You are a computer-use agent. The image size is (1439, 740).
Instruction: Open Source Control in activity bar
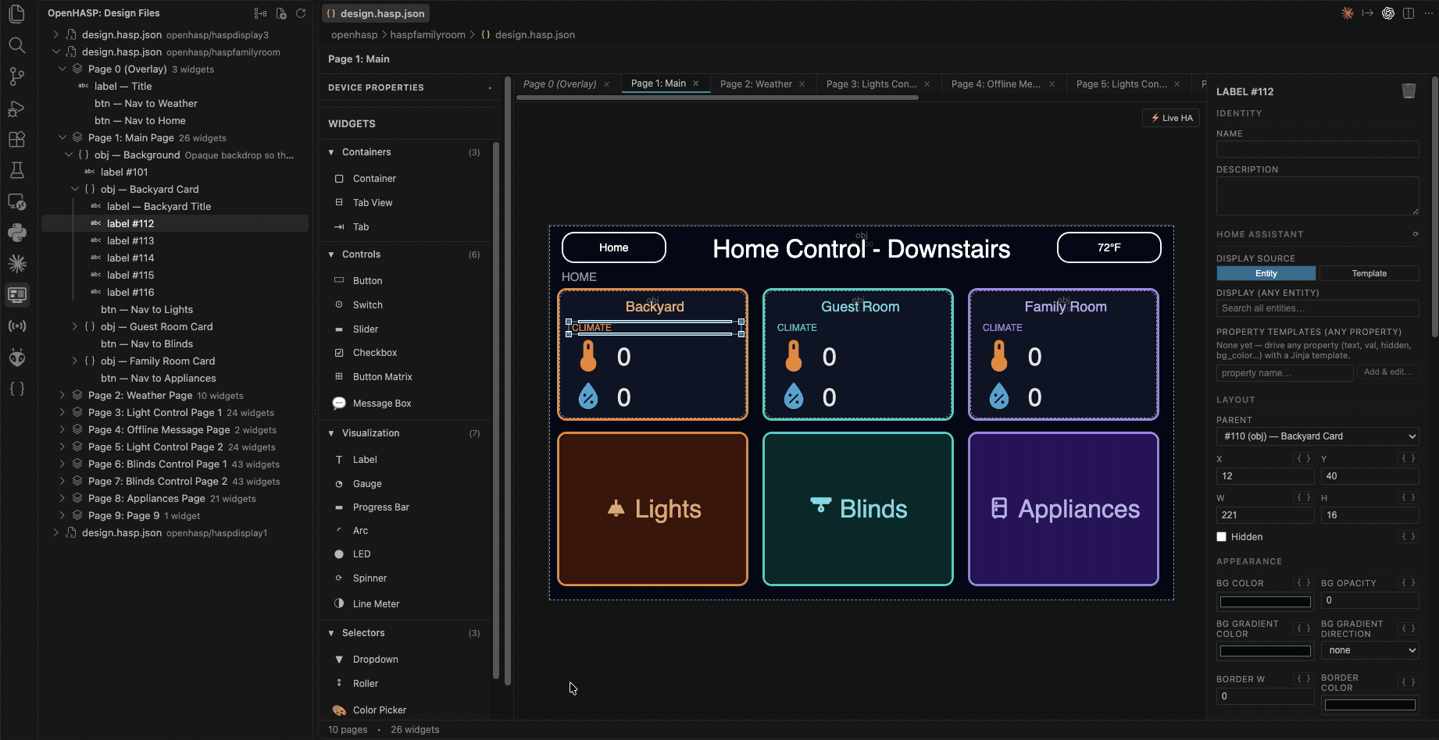(17, 76)
